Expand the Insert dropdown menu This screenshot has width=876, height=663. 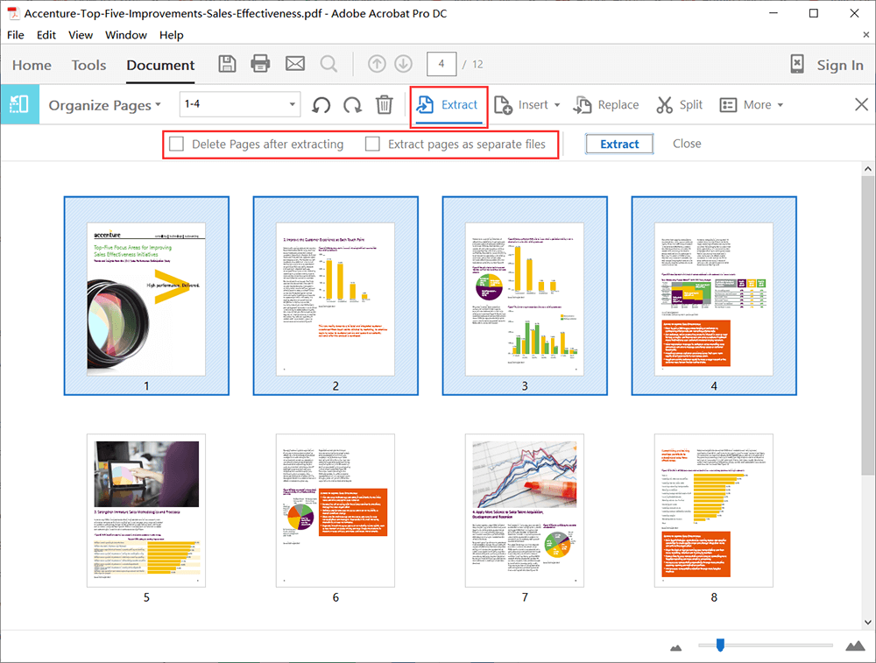point(557,105)
